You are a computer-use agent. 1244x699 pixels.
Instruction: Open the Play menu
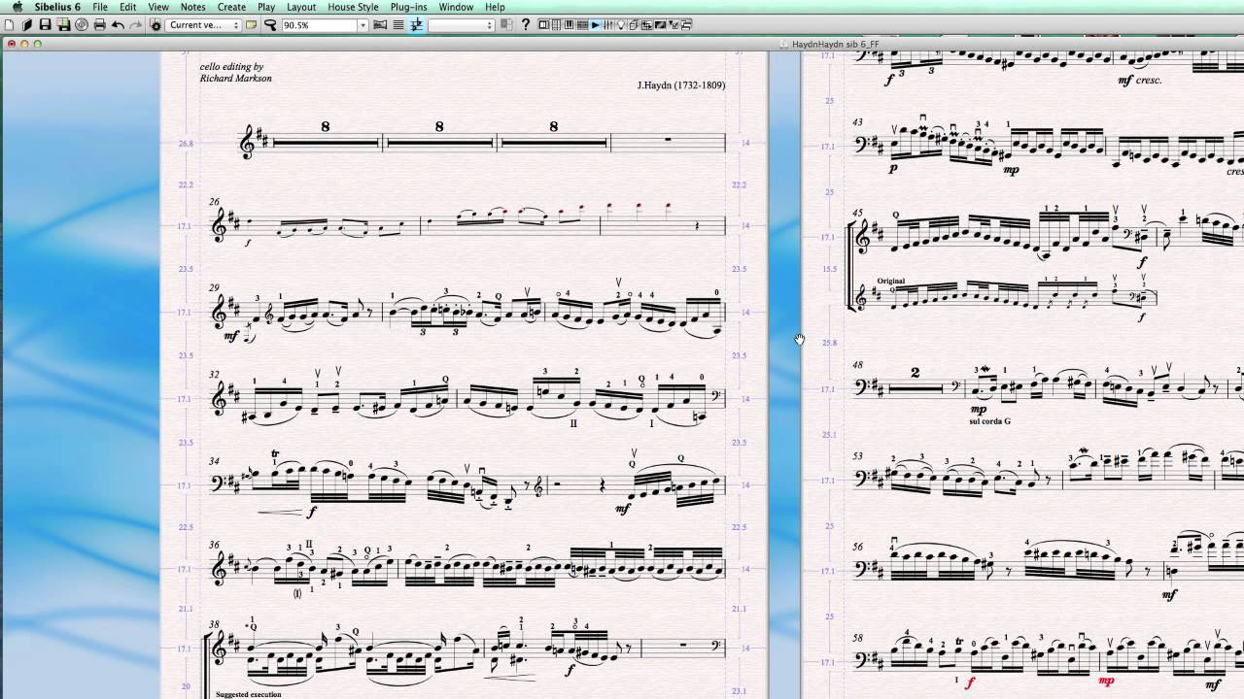click(x=266, y=7)
